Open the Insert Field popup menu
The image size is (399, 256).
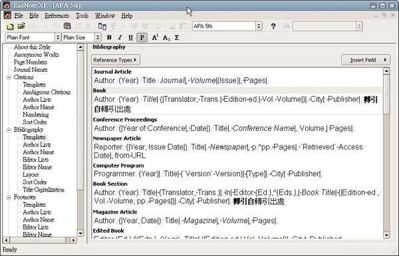tap(365, 60)
